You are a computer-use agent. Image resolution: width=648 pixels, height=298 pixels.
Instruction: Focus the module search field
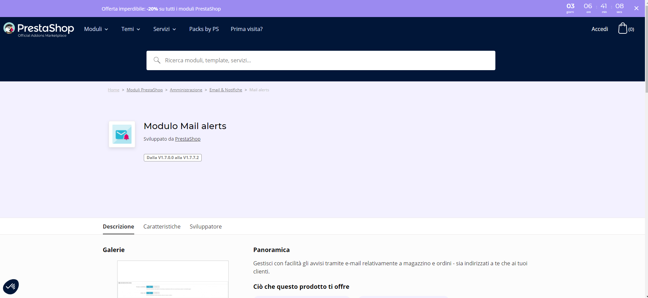pyautogui.click(x=321, y=60)
